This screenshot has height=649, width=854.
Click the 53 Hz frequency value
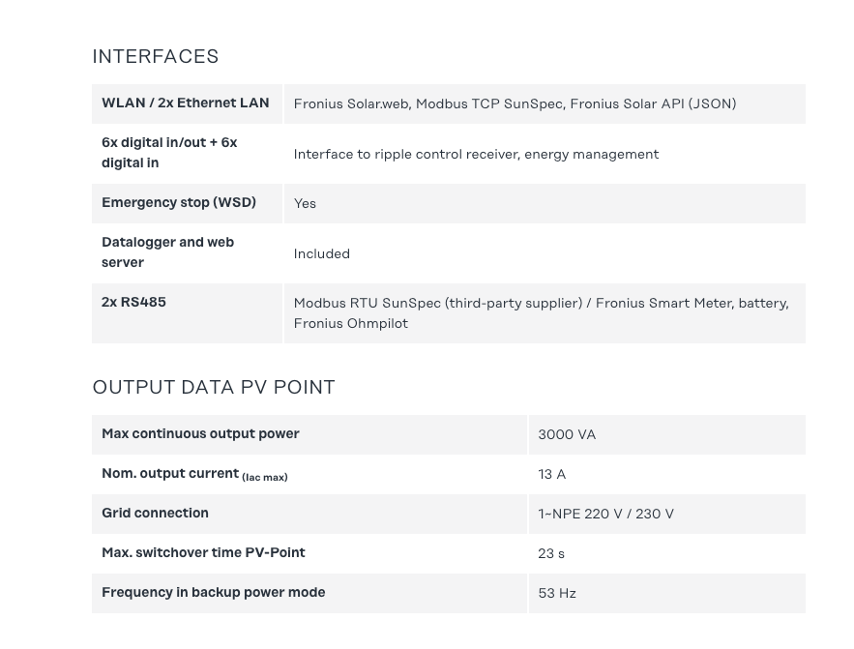(x=557, y=593)
